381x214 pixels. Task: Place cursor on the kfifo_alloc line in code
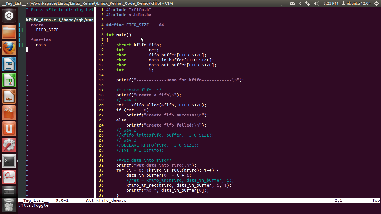click(161, 105)
